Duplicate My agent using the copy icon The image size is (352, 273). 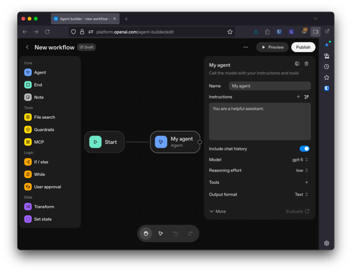(297, 64)
